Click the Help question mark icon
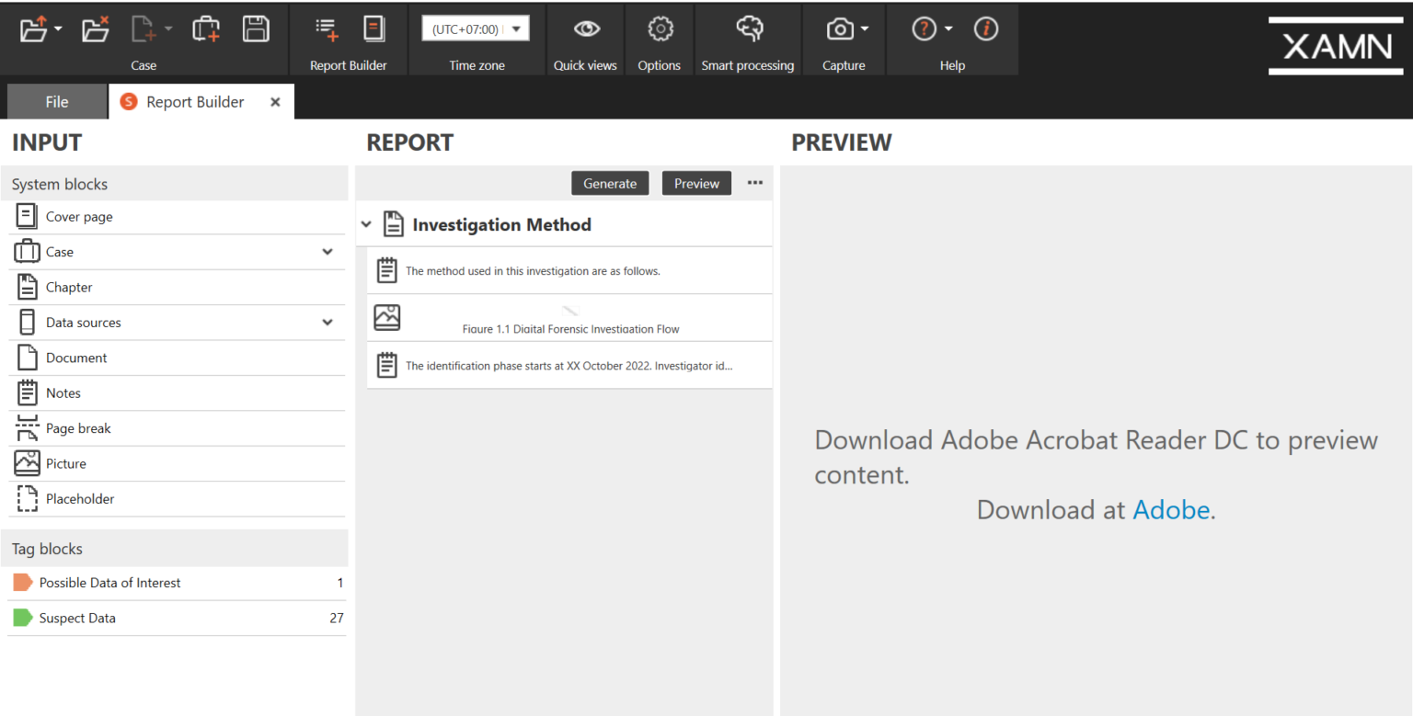 [923, 28]
